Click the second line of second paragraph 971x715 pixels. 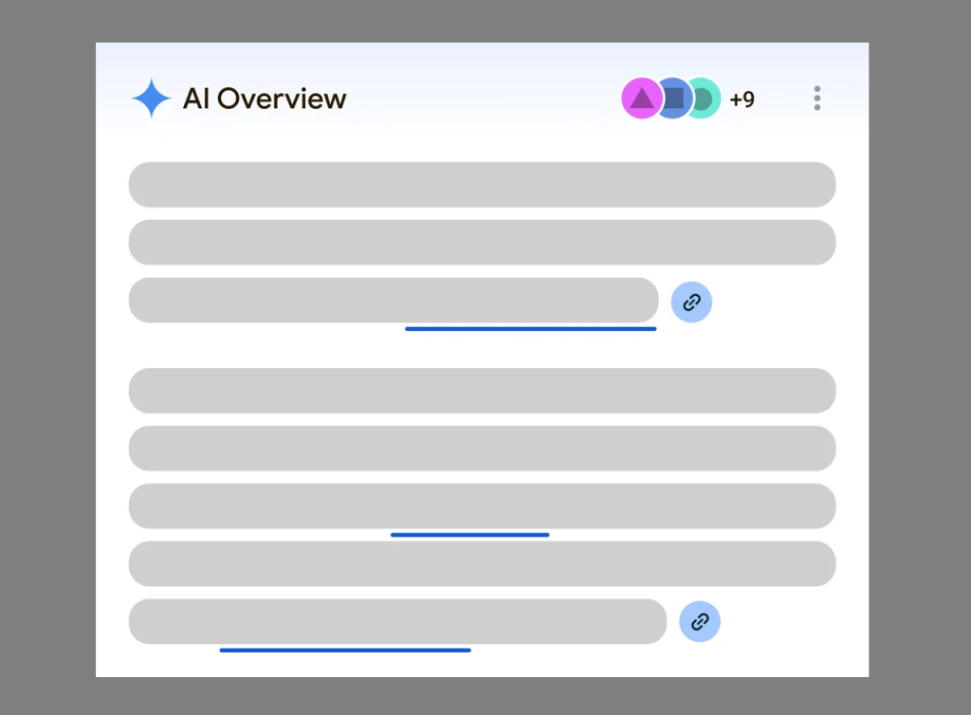tap(483, 449)
